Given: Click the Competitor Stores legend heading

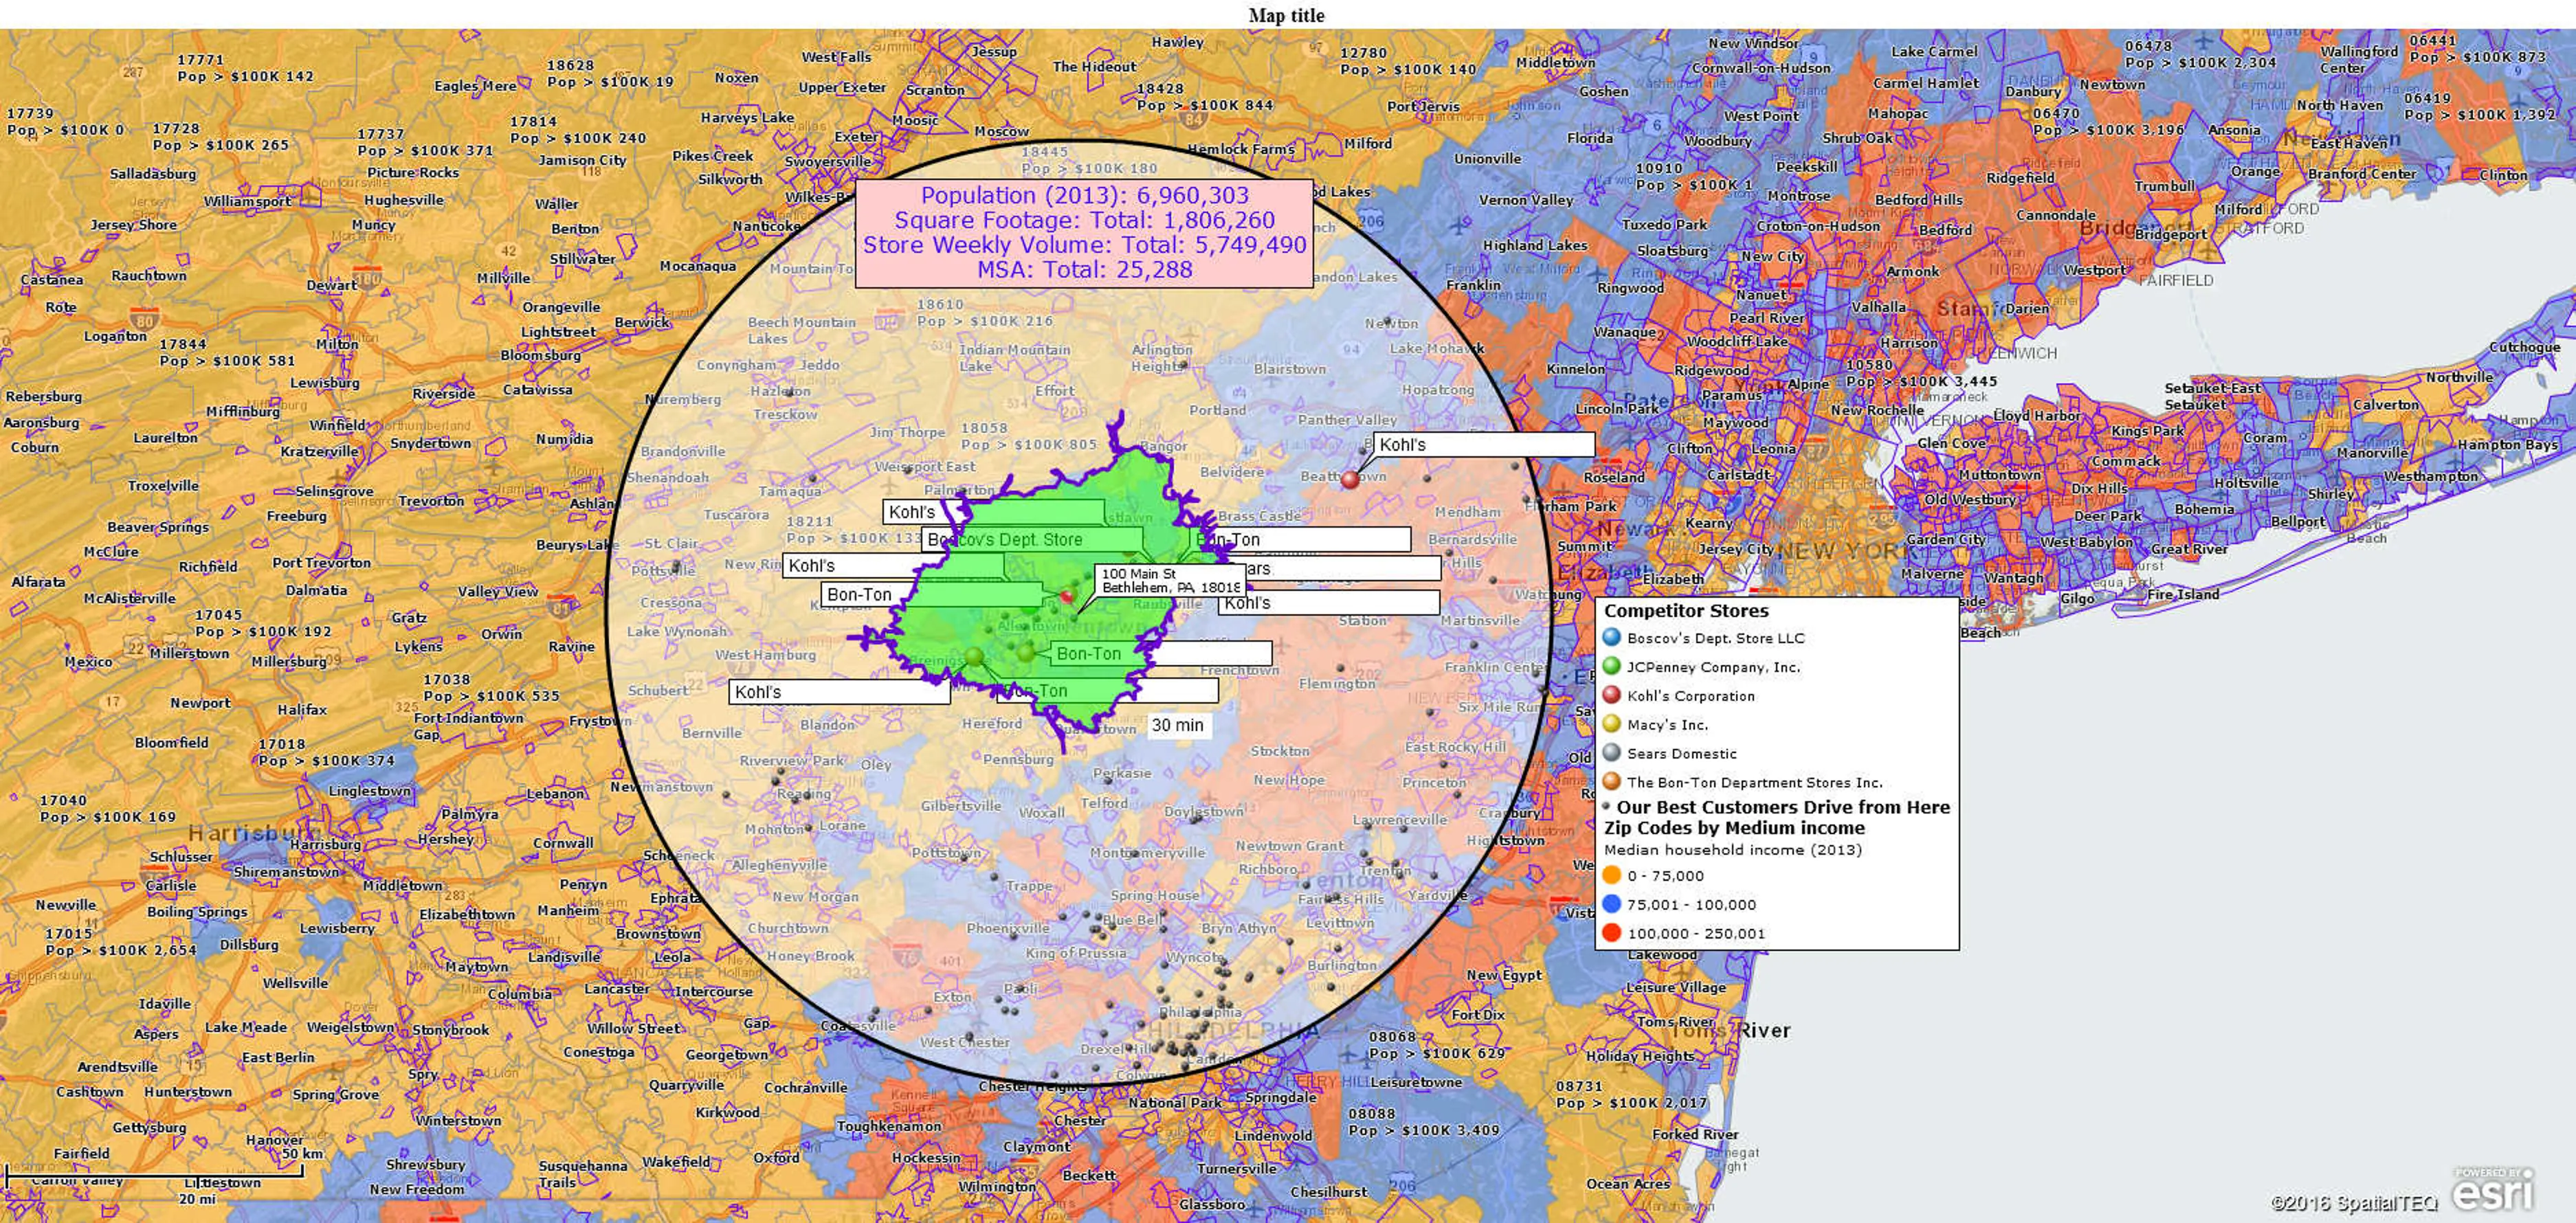Looking at the screenshot, I should point(1686,610).
